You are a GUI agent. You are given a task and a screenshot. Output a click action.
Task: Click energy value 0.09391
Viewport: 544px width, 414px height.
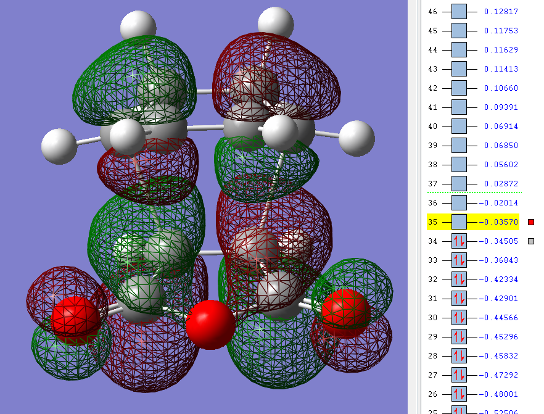point(501,107)
